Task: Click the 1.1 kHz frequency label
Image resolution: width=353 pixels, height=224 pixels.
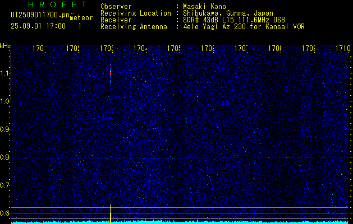Action: (x=4, y=73)
